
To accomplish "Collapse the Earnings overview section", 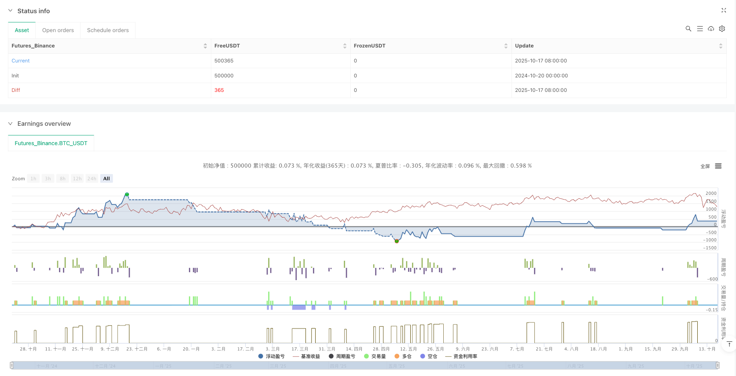I will [x=11, y=124].
